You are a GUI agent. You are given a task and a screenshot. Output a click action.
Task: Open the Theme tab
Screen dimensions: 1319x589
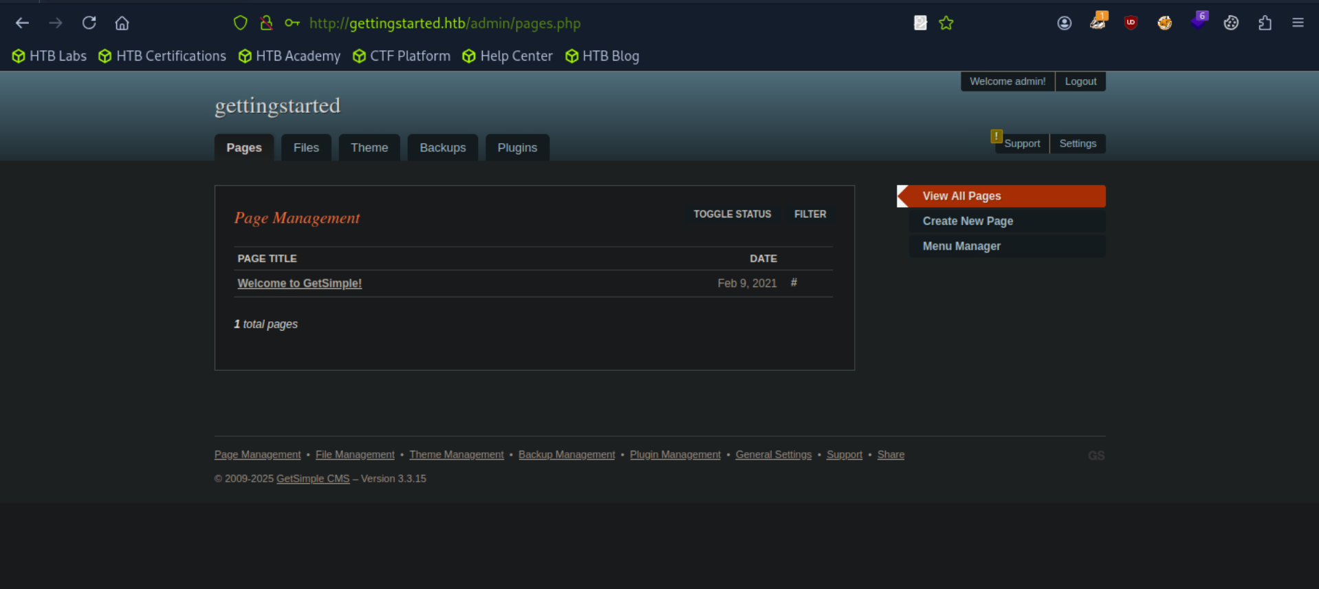click(x=369, y=147)
